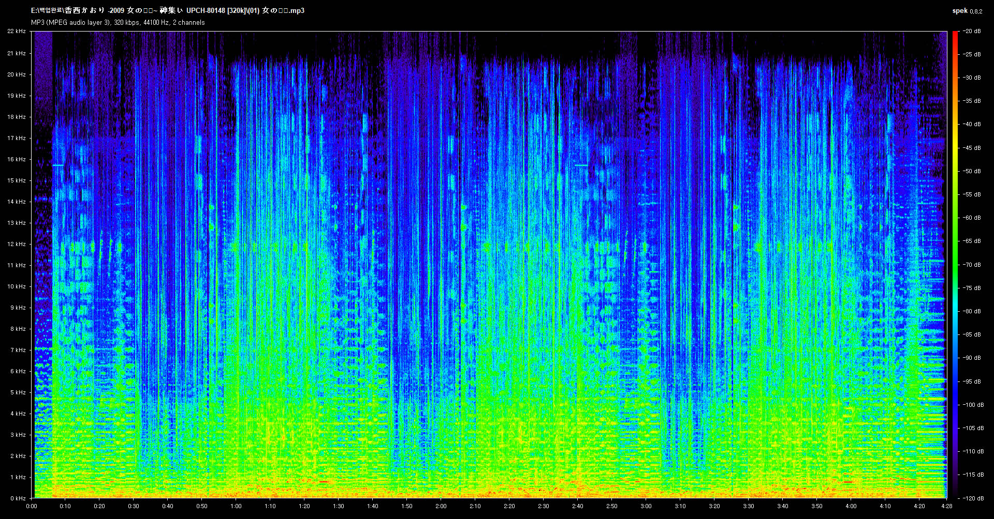
Task: Click the 14 kHz frequency label
Action: (x=17, y=202)
